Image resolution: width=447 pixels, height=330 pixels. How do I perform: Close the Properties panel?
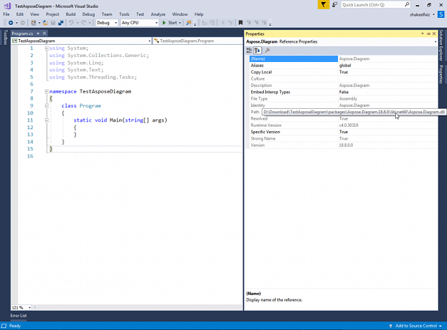tap(434, 34)
